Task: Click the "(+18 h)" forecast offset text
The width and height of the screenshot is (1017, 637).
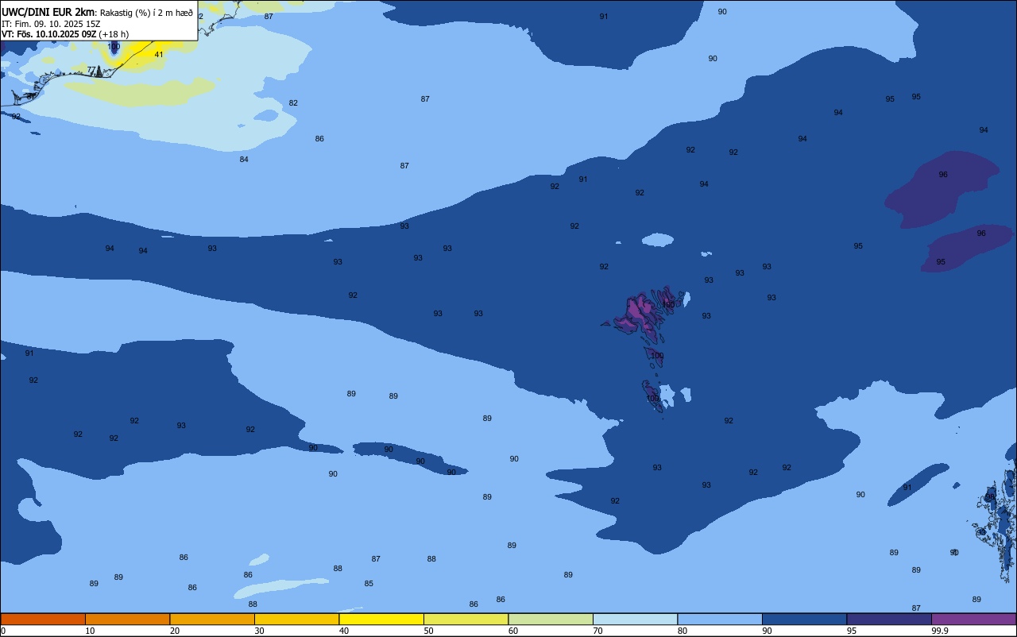Action: [114, 34]
